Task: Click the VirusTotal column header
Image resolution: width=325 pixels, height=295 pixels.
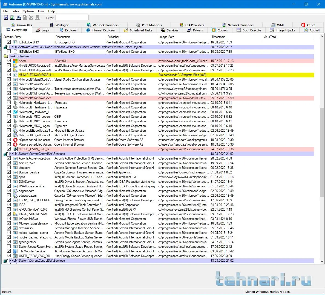Action: point(270,37)
